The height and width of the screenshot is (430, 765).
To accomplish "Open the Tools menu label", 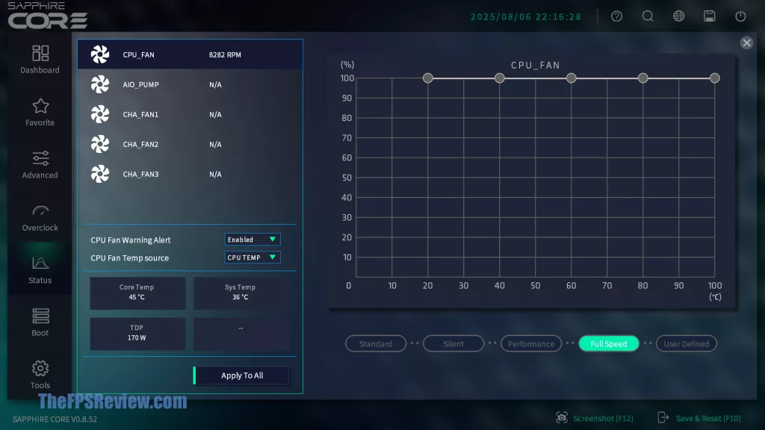I will pos(40,385).
